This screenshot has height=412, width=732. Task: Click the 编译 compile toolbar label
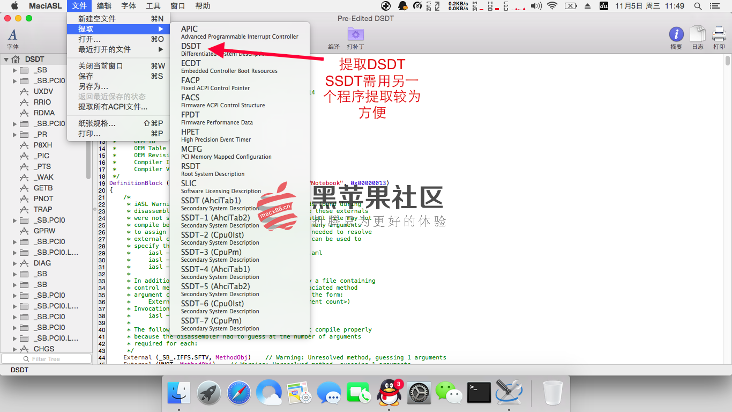click(334, 47)
